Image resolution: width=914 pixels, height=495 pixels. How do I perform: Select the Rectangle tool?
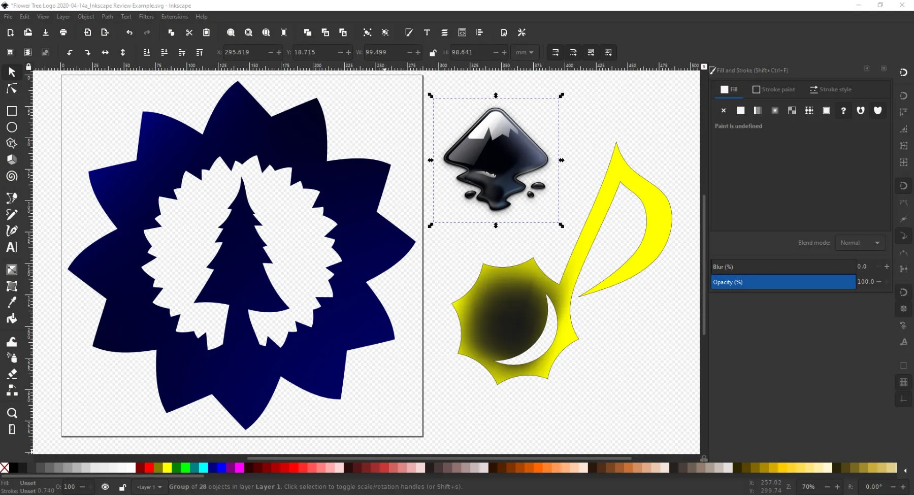click(x=12, y=111)
